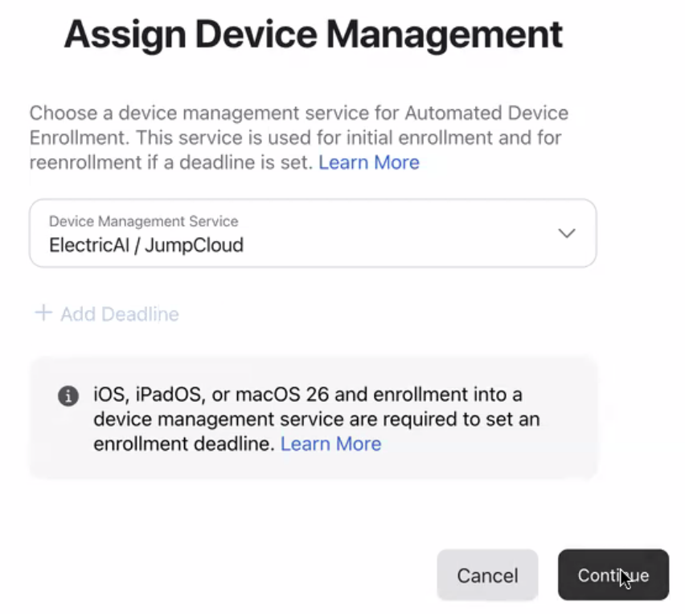The width and height of the screenshot is (685, 614).
Task: Open Learn More link about Automated Device Enrollment
Action: click(369, 162)
